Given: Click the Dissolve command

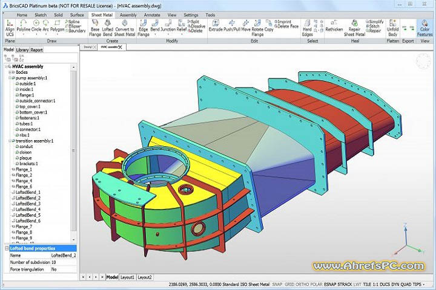Looking at the screenshot, I should tap(196, 26).
